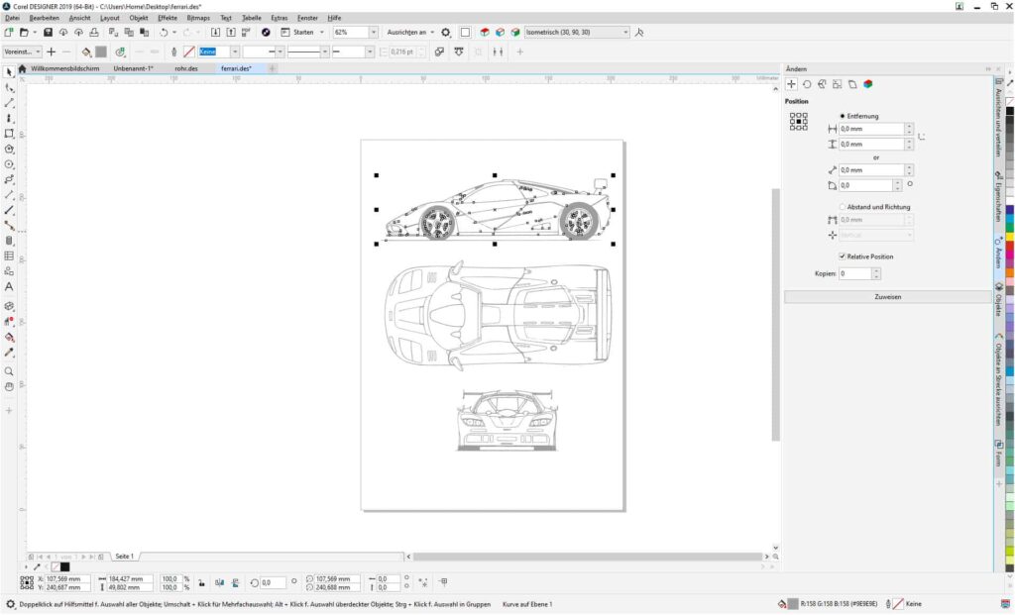Image resolution: width=1015 pixels, height=615 pixels.
Task: Select the Pan hand tool
Action: (x=9, y=386)
